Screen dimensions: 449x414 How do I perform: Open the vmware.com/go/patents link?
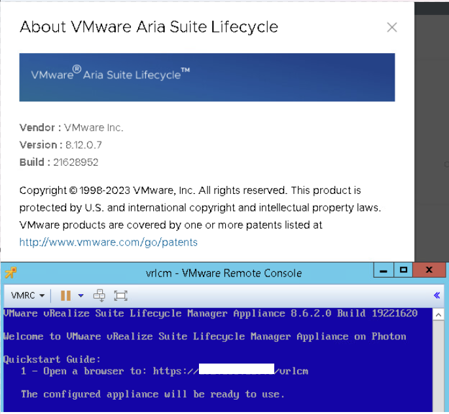click(x=109, y=242)
